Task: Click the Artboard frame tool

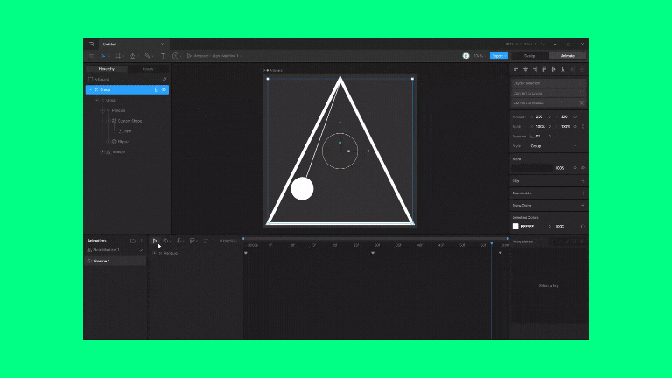Action: pyautogui.click(x=118, y=56)
